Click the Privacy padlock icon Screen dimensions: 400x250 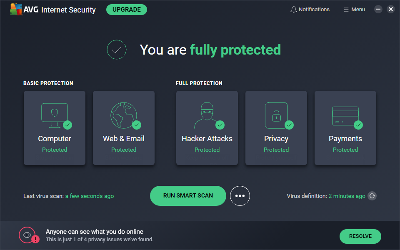tap(276, 115)
